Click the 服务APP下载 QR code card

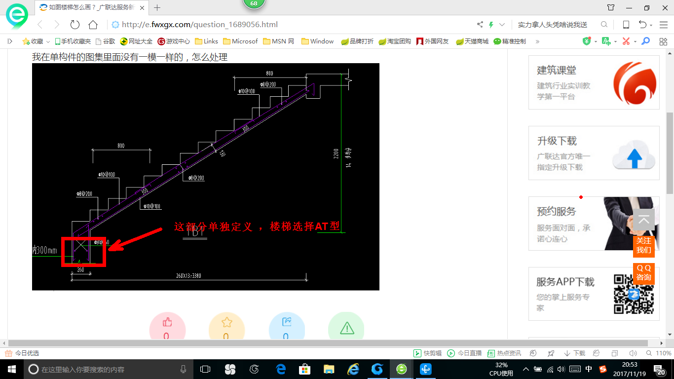click(594, 294)
